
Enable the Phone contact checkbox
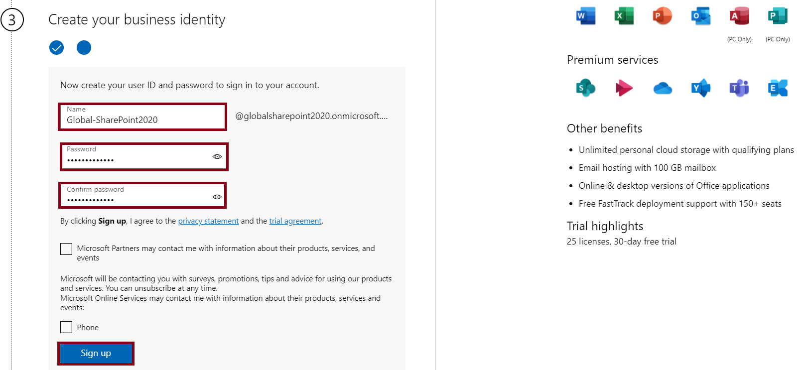(66, 327)
